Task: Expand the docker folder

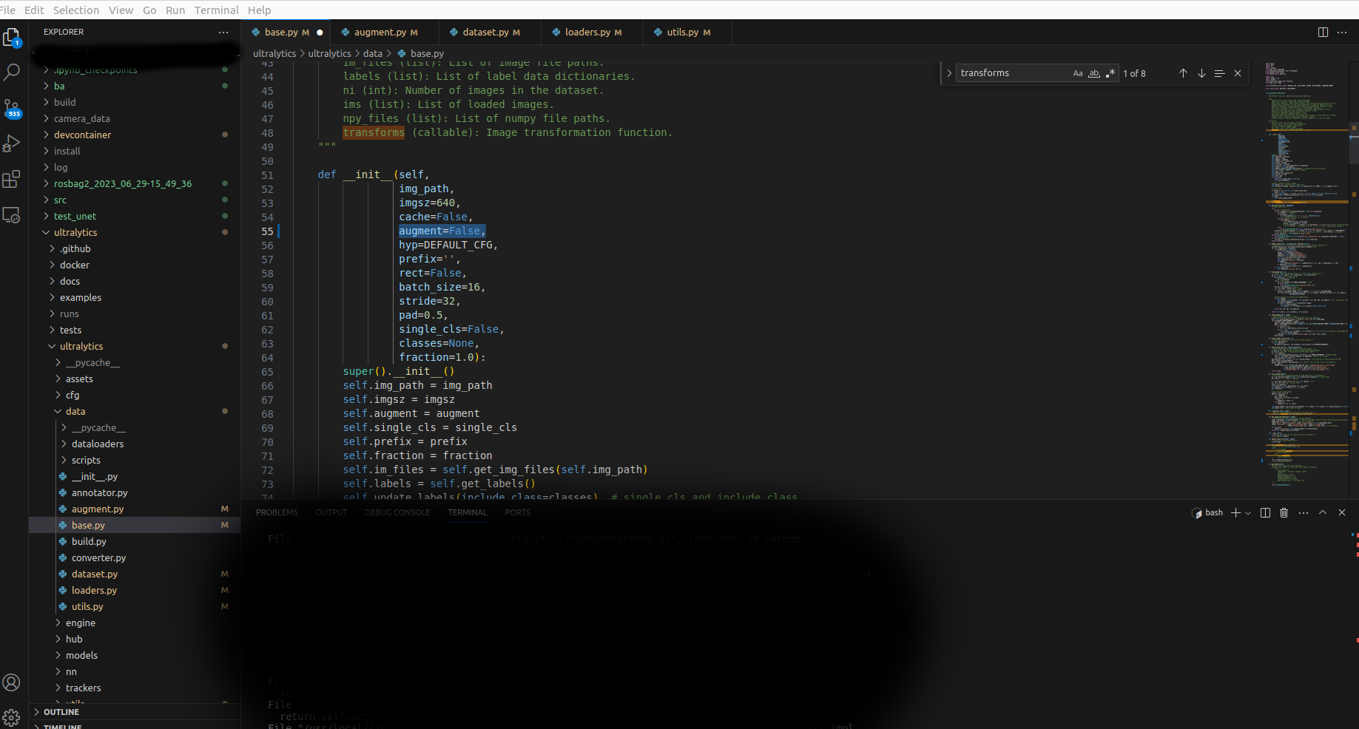Action: [x=75, y=265]
